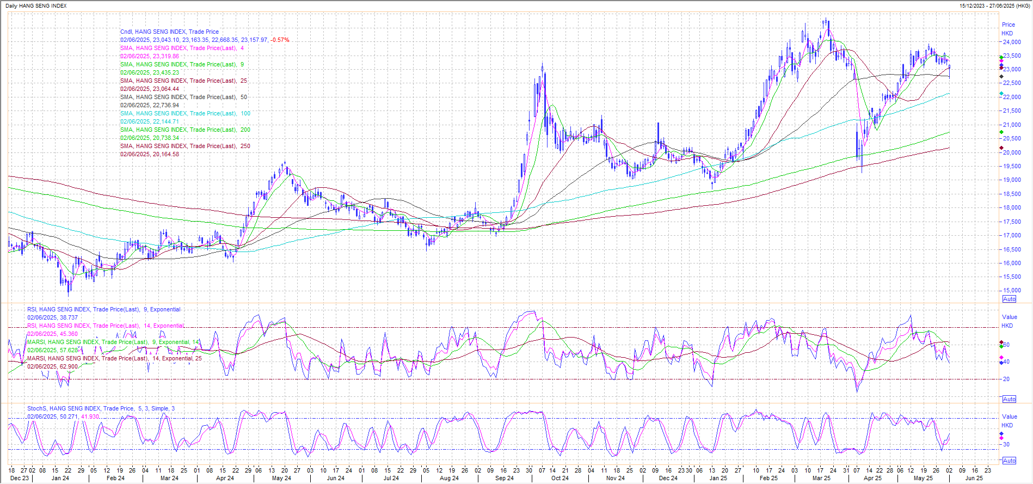This screenshot has height=484, width=1033.
Task: Click the SMA 200 value 20,738.34
Action: tap(149, 138)
